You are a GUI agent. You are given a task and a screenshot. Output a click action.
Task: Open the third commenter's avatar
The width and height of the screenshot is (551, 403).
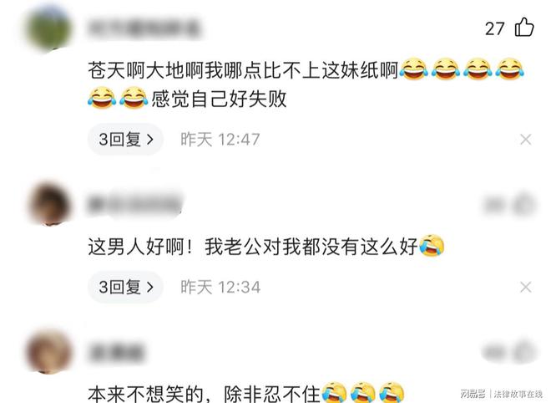point(49,351)
